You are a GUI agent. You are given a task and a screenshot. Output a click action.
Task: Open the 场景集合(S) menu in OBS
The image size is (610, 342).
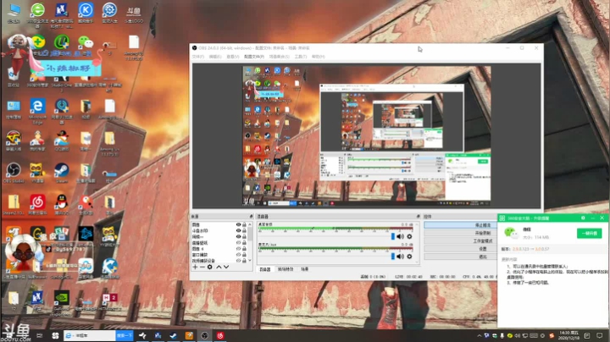279,57
